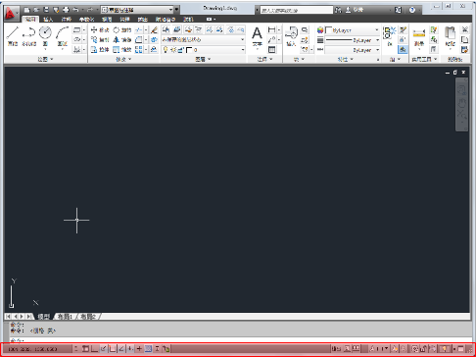476x357 pixels.
Task: Switch to the Parametric (参数化) ribbon tab
Action: 86,20
